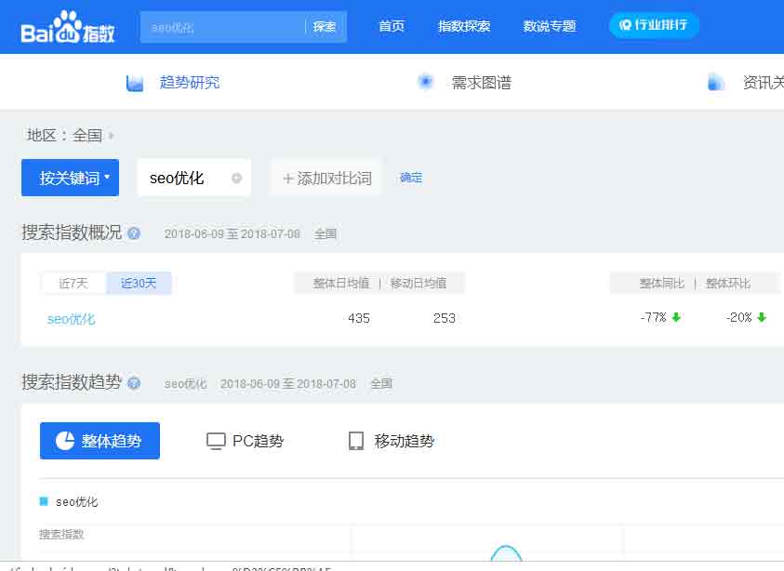The image size is (784, 571).
Task: Click the monitor icon next to PC趋势
Action: click(x=216, y=441)
